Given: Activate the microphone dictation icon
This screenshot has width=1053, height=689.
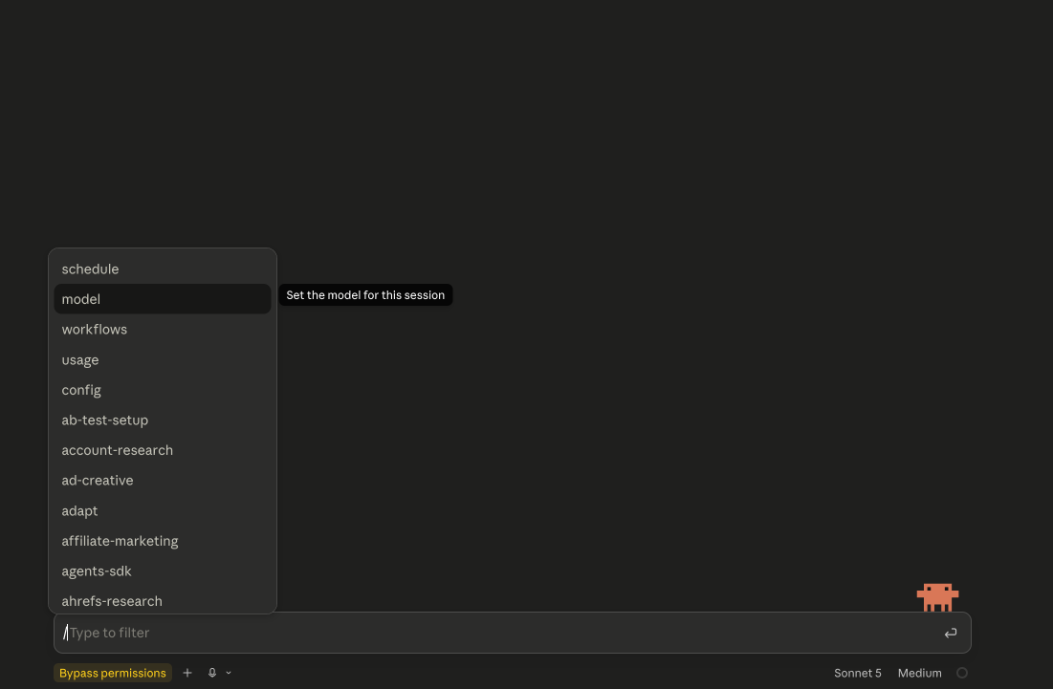Looking at the screenshot, I should click(212, 673).
